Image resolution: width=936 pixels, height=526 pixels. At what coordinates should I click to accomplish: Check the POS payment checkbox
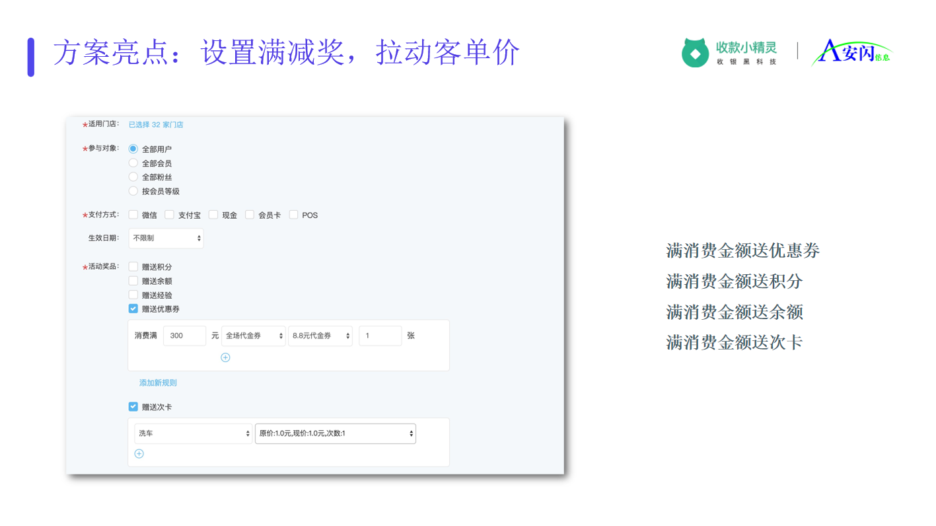tap(293, 215)
